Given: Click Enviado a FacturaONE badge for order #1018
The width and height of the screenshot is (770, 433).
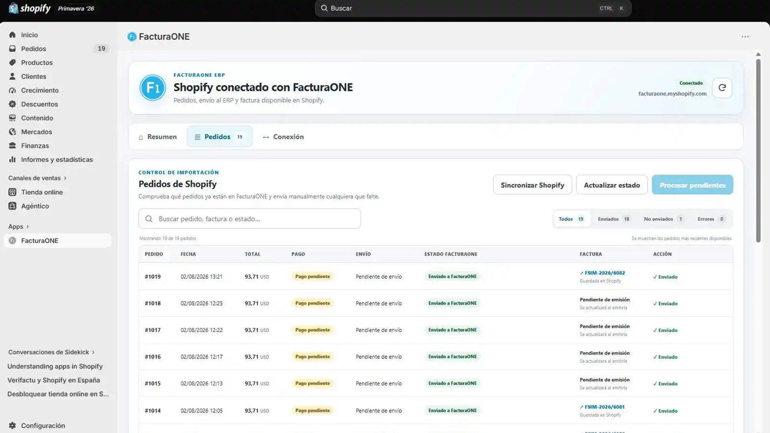Looking at the screenshot, I should tap(452, 303).
